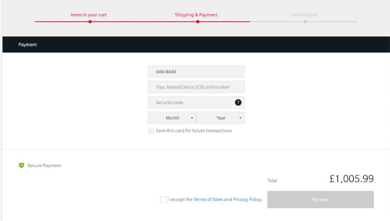The height and width of the screenshot is (221, 390).
Task: Focus the Visa, MasterCard or JCB card number field
Action: point(196,87)
